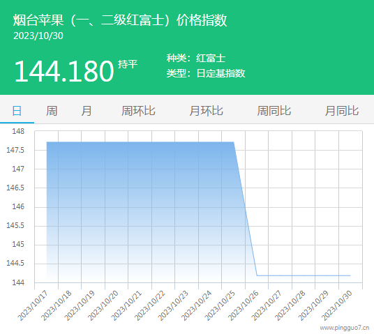Viewport: 374px width, 334px height.
Task: Click the 2023/10/30 x-axis label
Action: click(x=337, y=306)
